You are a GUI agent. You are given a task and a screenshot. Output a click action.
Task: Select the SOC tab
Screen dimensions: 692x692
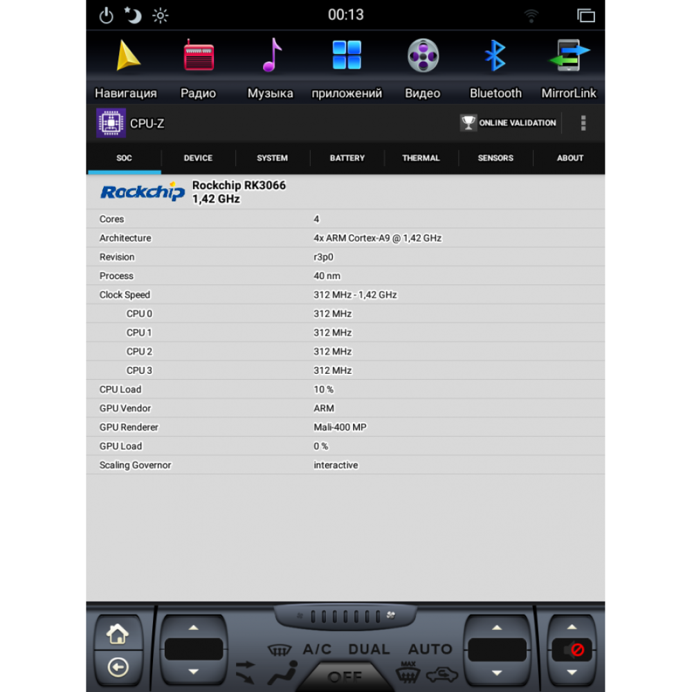(x=124, y=158)
